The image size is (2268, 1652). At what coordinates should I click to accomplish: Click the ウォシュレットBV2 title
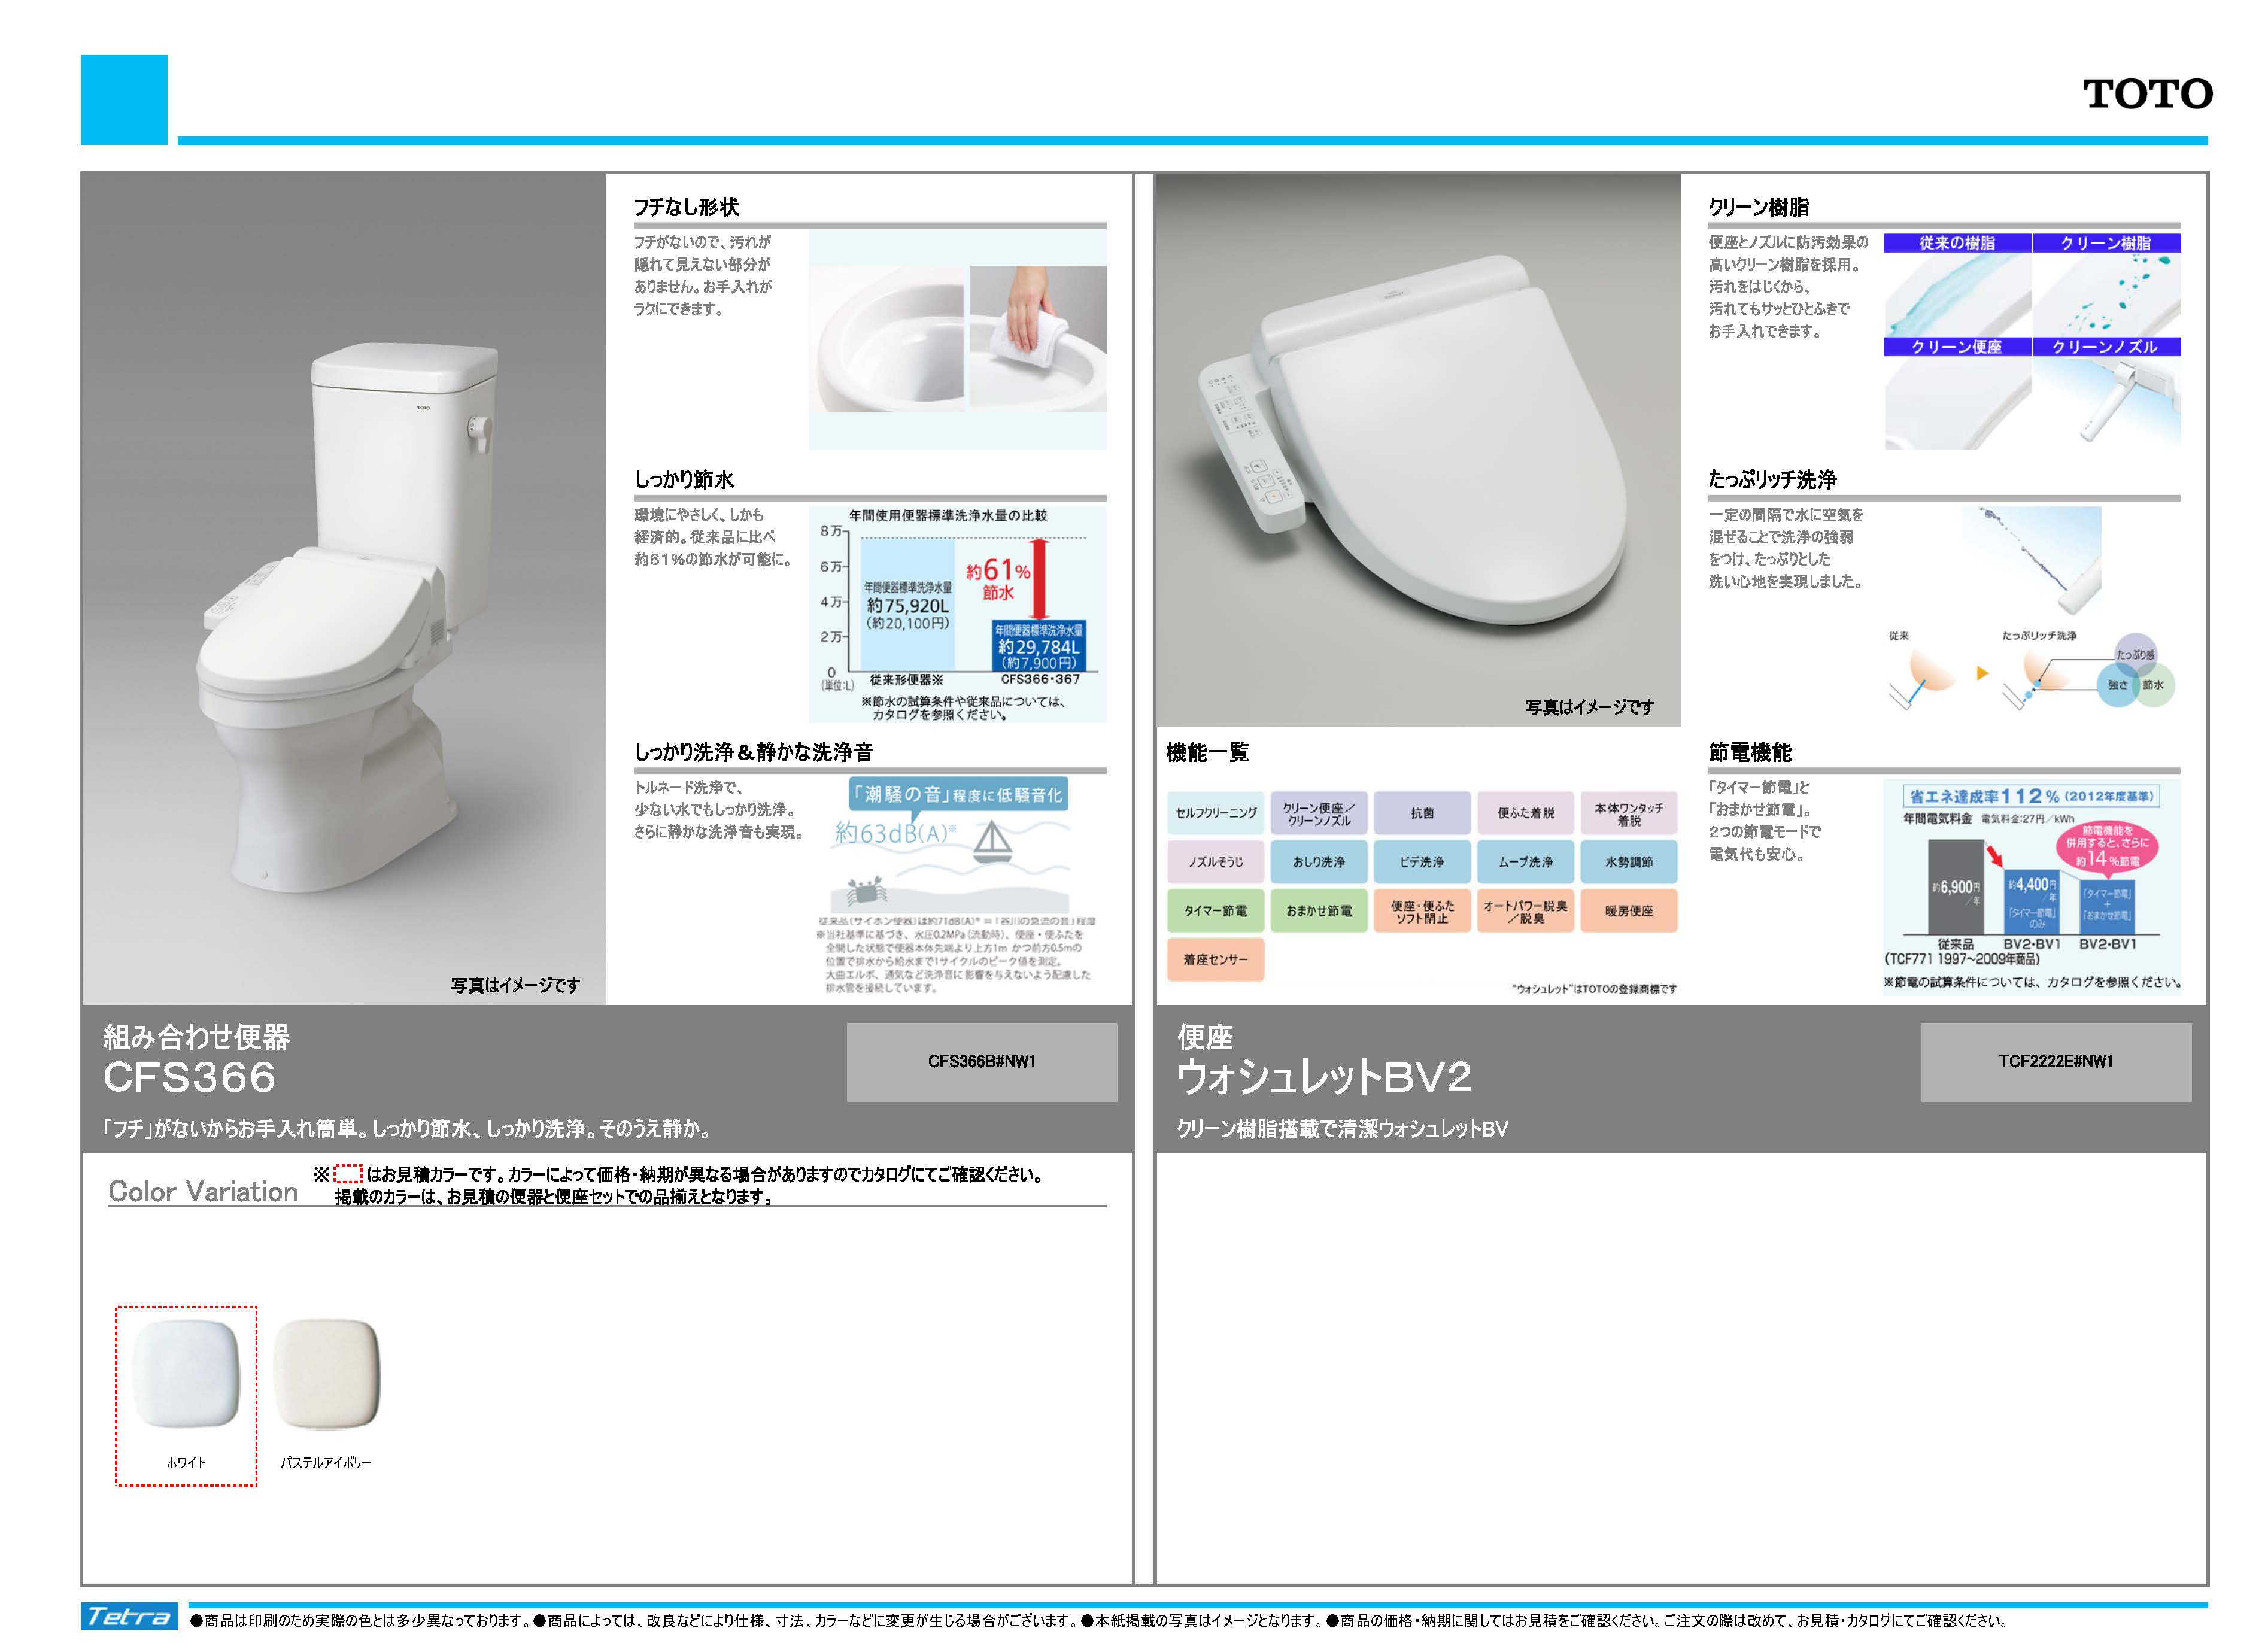pos(1324,1077)
